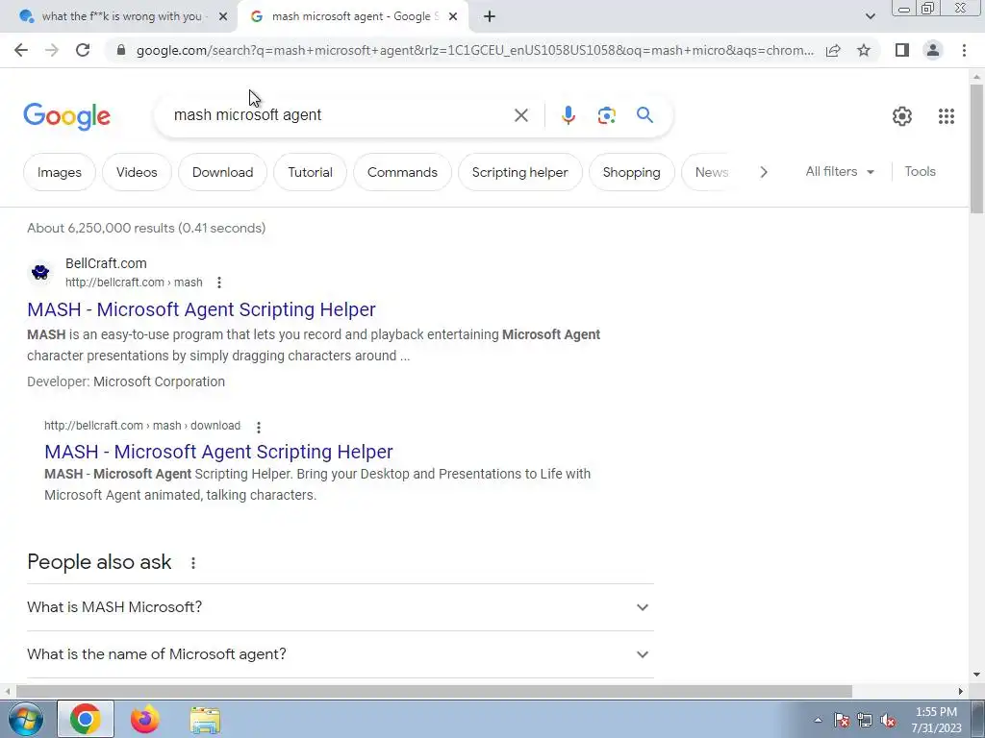
Task: Share this page via address bar icon
Action: pos(833,50)
